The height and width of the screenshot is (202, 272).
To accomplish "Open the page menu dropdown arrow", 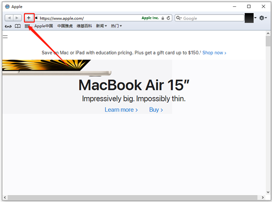I will tap(255, 18).
